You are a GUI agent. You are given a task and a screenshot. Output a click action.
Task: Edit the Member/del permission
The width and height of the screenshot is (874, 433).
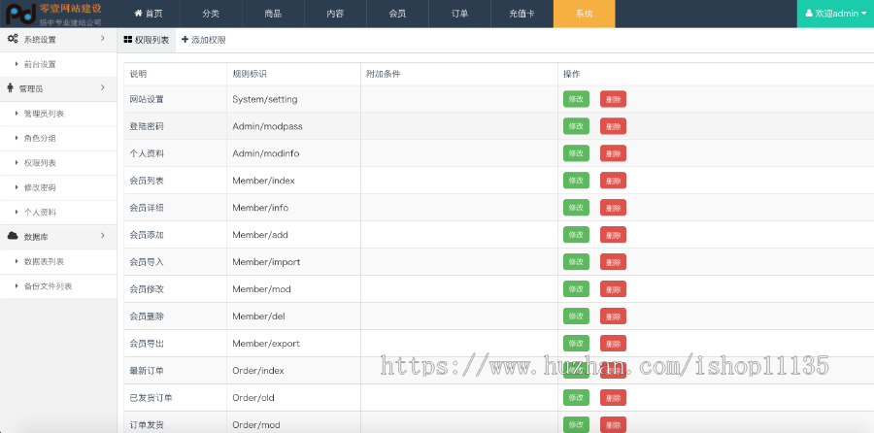pos(576,316)
